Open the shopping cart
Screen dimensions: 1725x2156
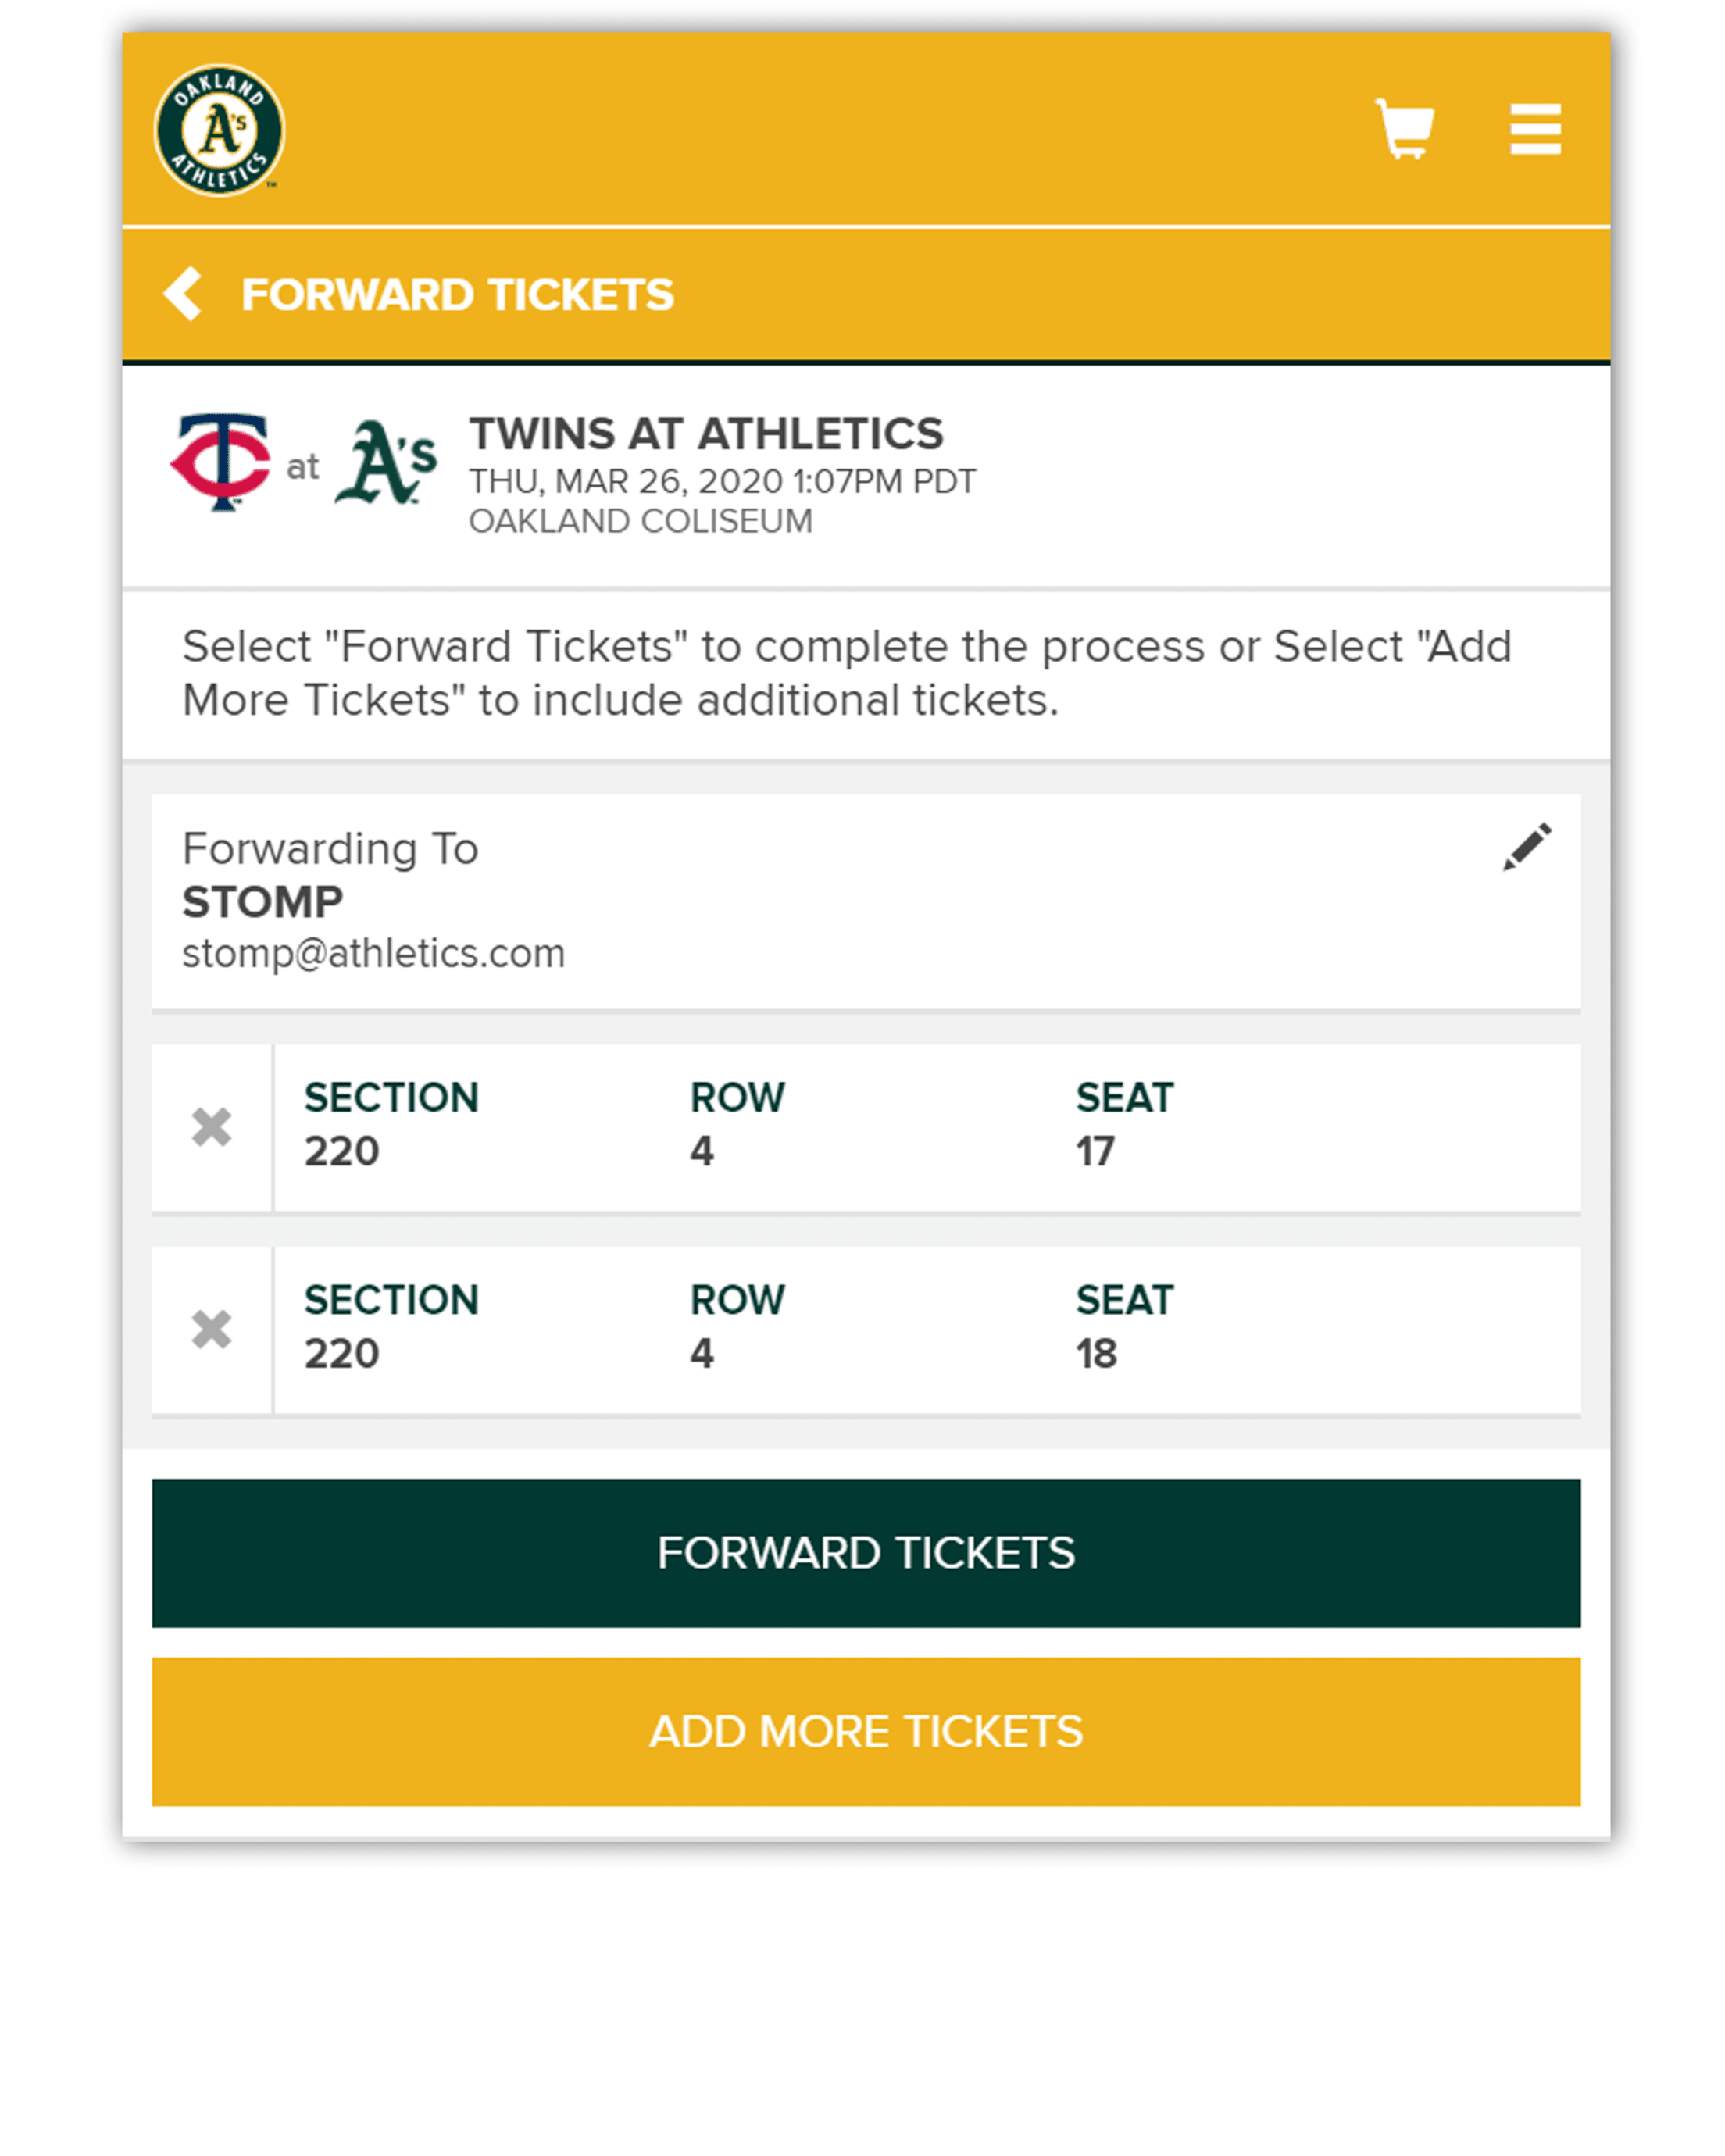pyautogui.click(x=1403, y=128)
